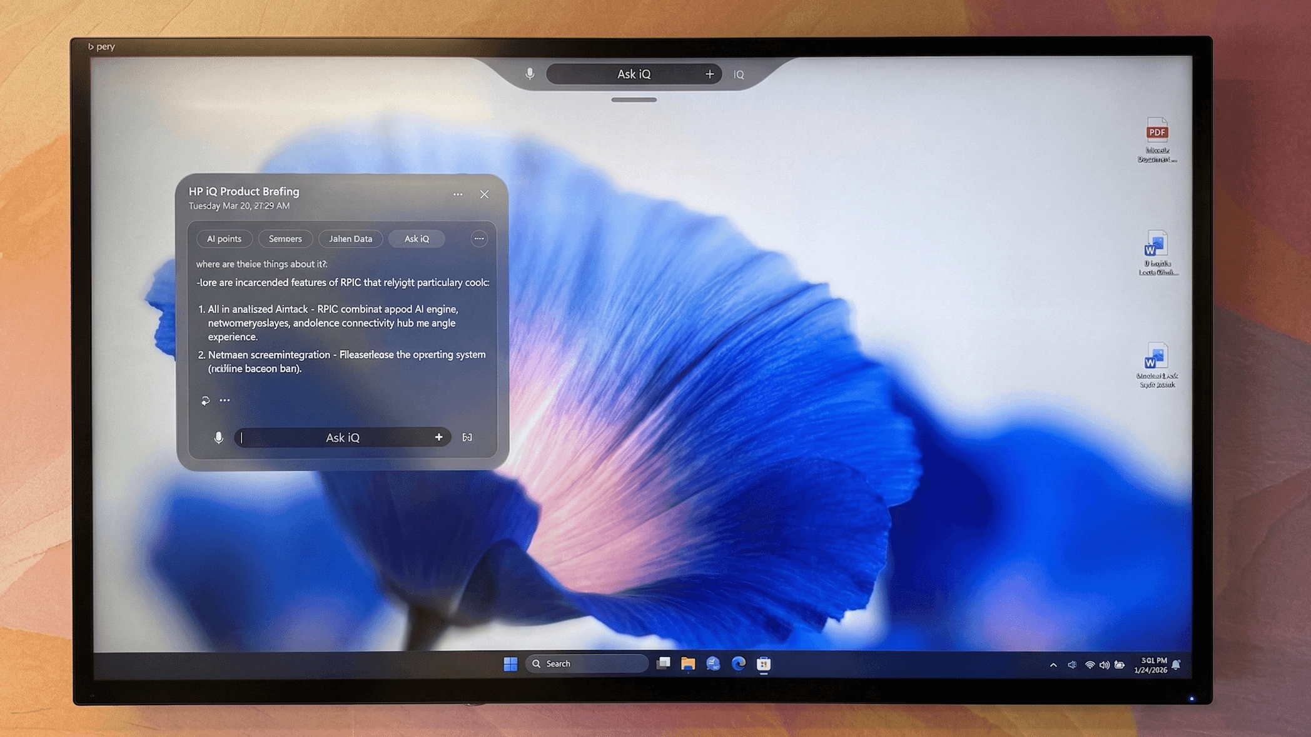Viewport: 1311px width, 737px height.
Task: Open the Windows Start menu
Action: click(x=510, y=664)
